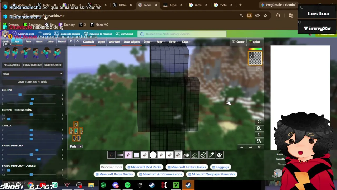Open a new browser tab

coord(240,5)
